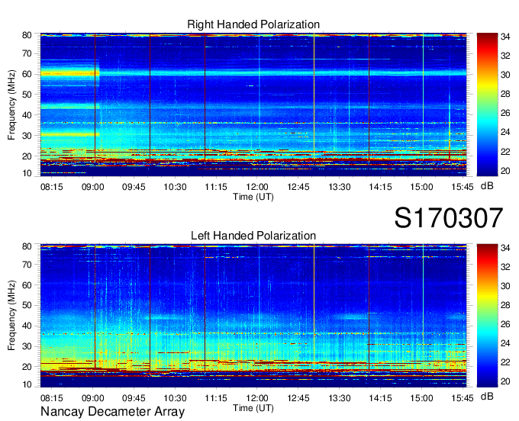Click the 70 MHz tick of Left Handed plot
The image size is (519, 421).
click(x=27, y=265)
